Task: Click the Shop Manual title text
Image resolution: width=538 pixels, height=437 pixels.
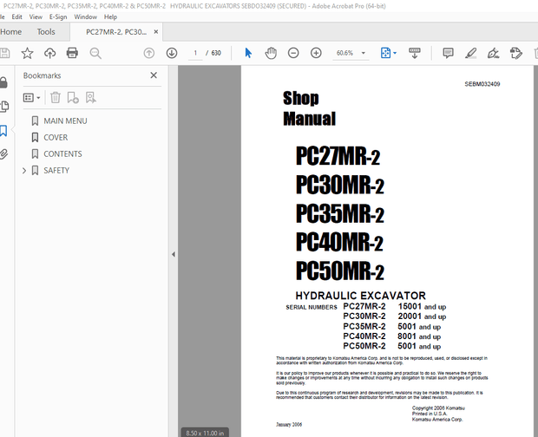Action: coord(309,108)
